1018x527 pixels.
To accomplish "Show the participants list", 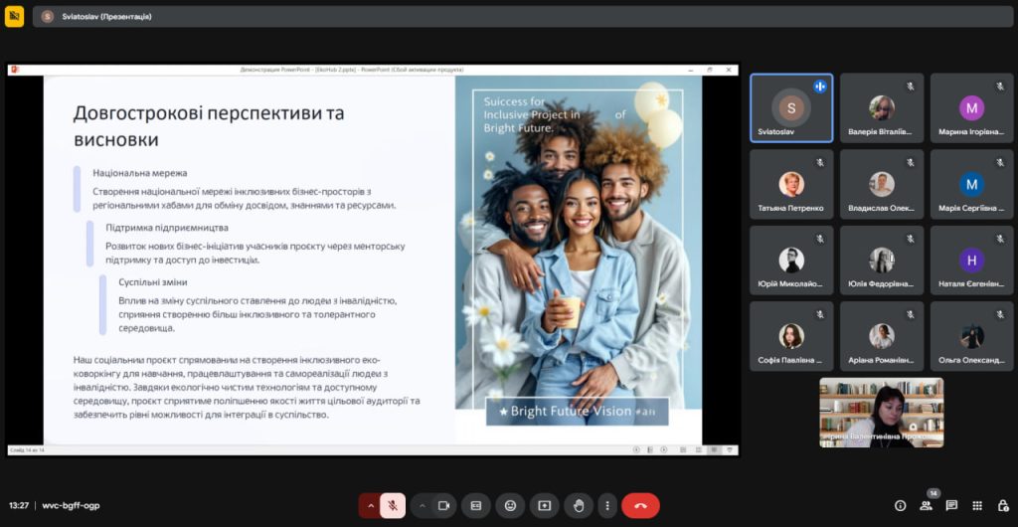I will [926, 505].
